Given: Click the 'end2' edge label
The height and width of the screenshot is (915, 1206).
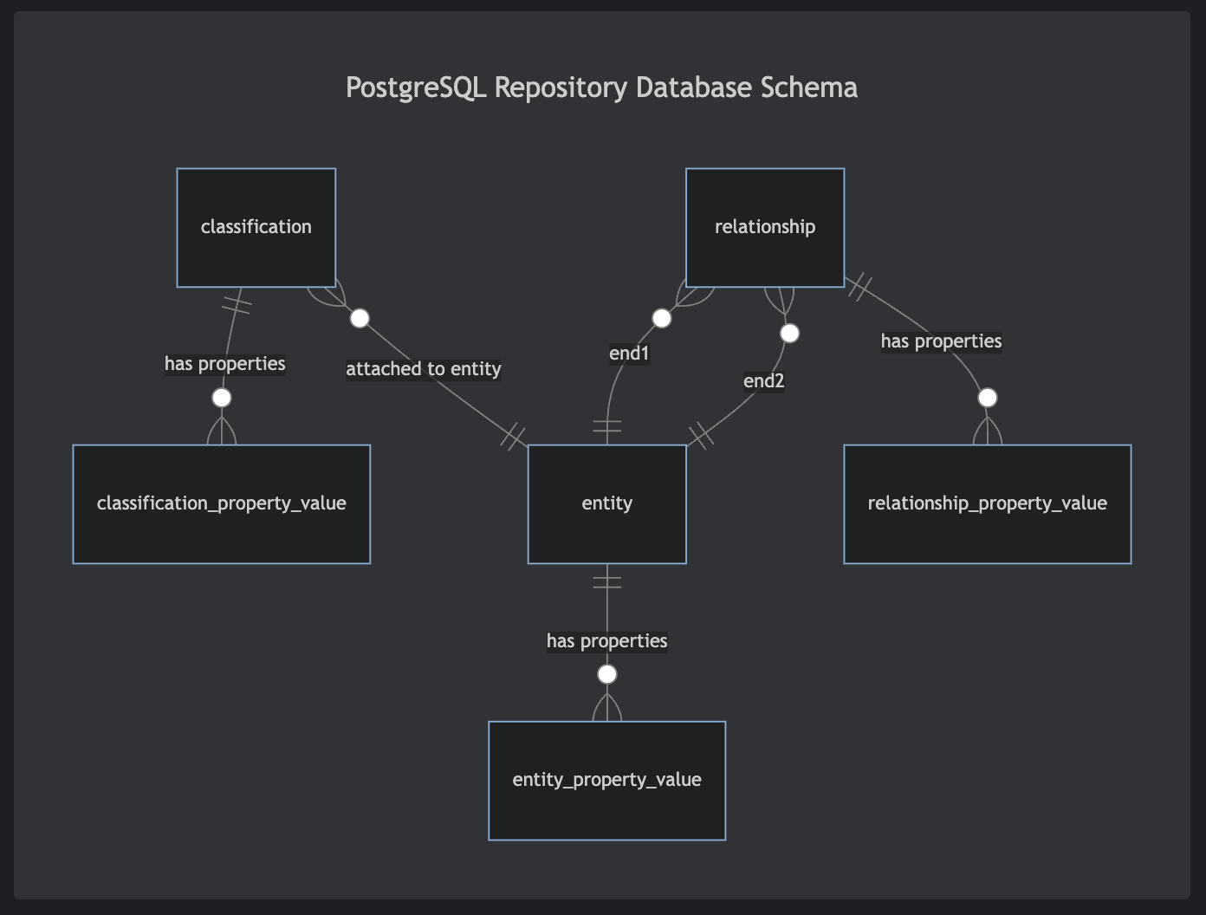Looking at the screenshot, I should (x=764, y=381).
